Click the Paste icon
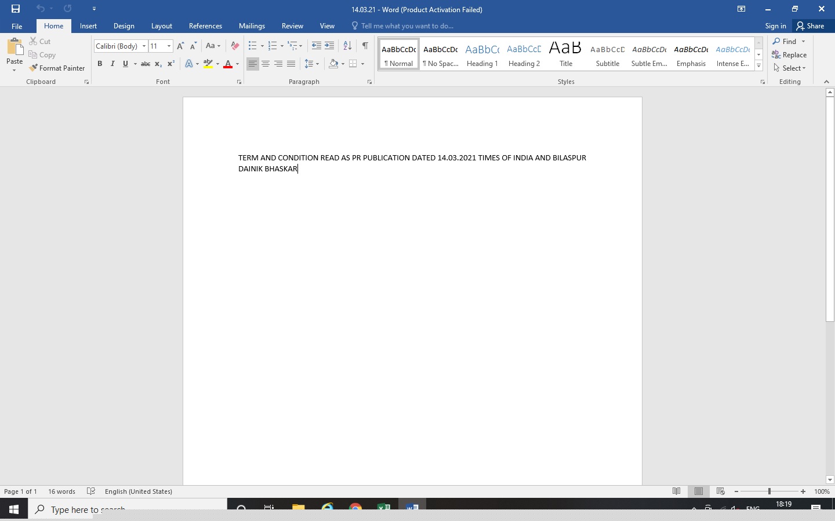 (14, 47)
